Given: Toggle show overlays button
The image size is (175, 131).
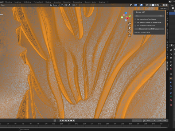Looking at the screenshot, I should [141, 5].
